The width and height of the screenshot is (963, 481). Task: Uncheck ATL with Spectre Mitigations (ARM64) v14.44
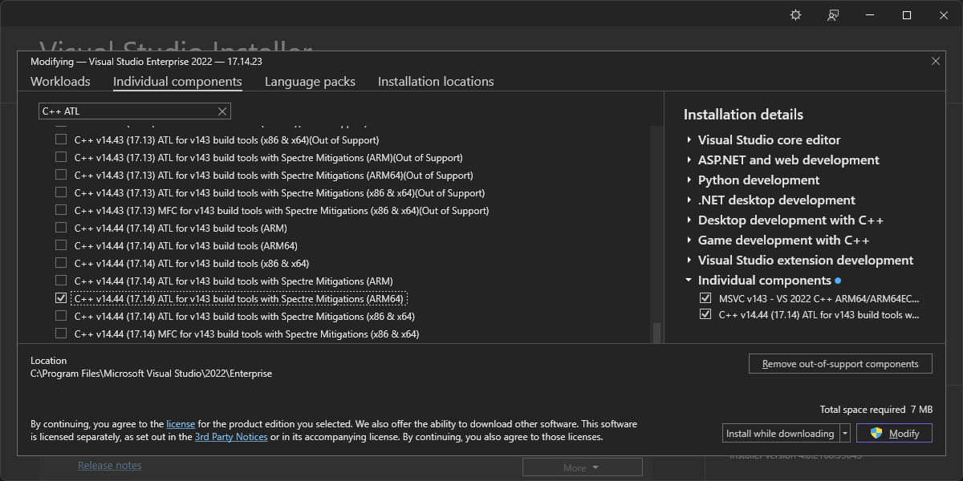point(61,298)
